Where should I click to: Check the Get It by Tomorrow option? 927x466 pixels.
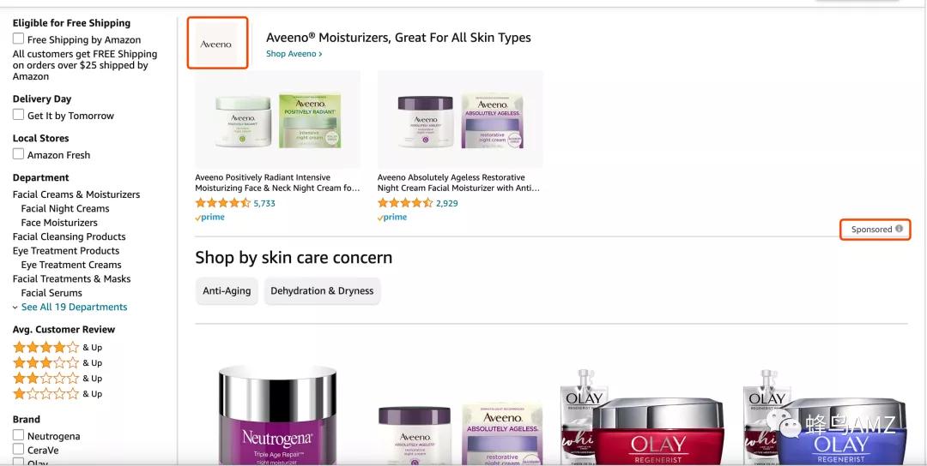pos(18,115)
